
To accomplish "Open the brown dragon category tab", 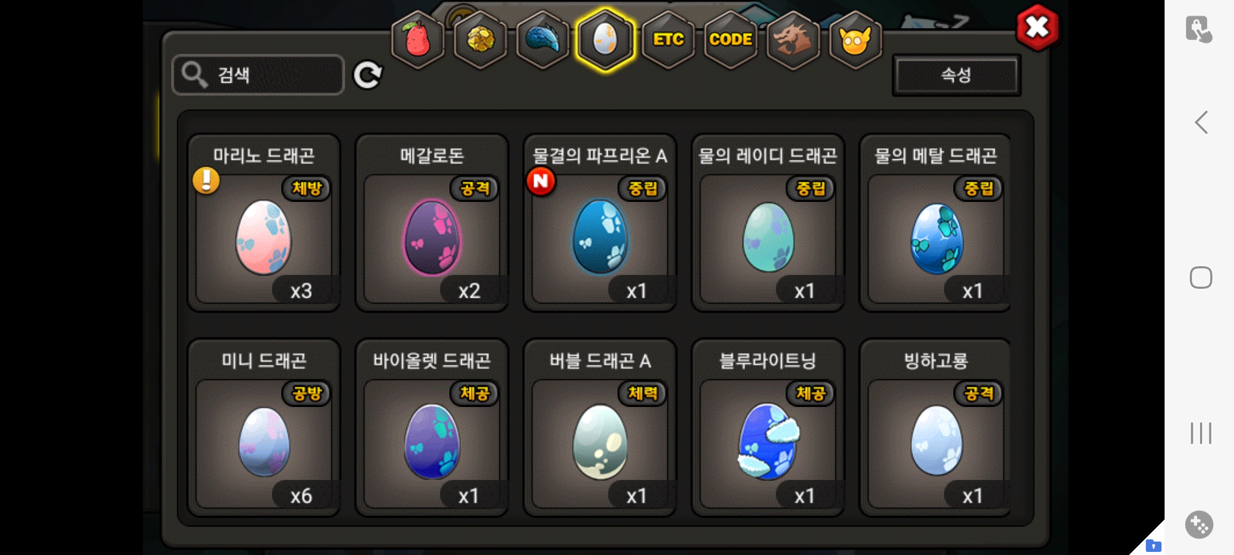I will pos(793,40).
